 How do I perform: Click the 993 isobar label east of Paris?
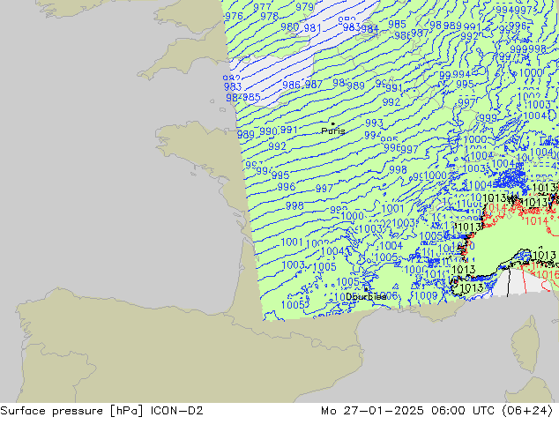[374, 123]
